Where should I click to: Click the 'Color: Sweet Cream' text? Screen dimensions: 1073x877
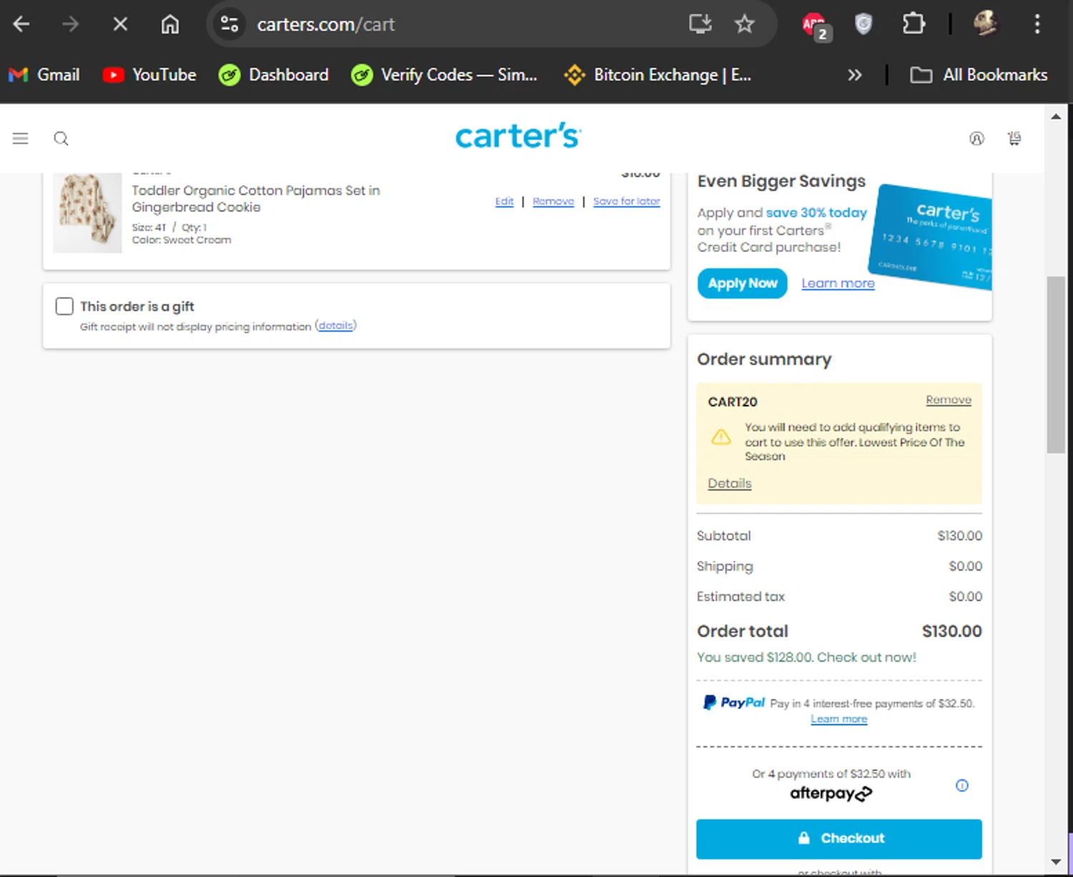point(181,240)
